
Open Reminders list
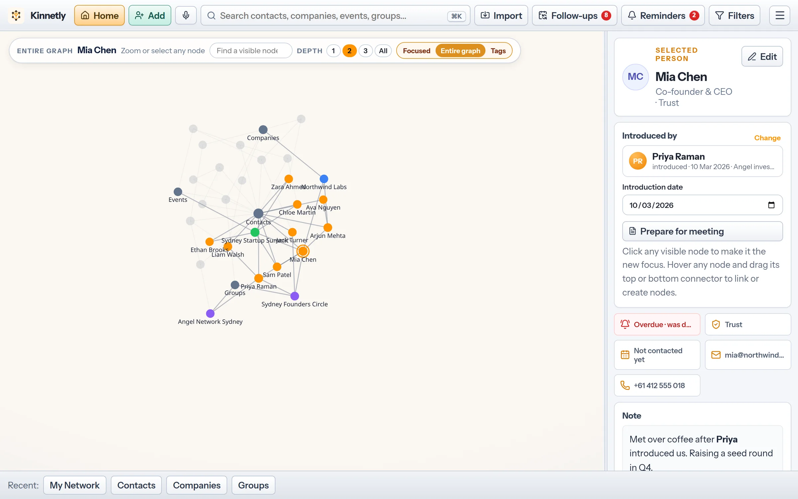tap(663, 15)
